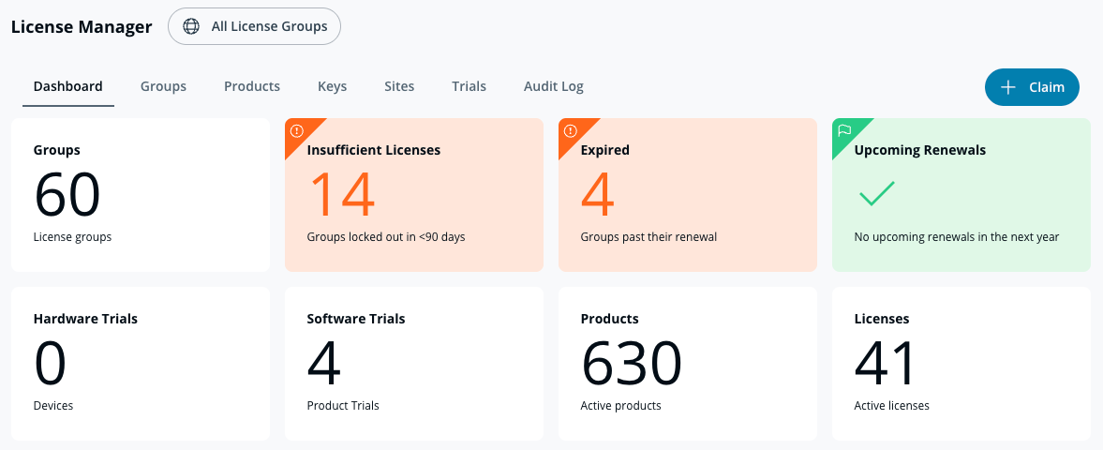Click the green checkmark in Upcoming Renewals
Screen dimensions: 1103x450
[x=876, y=194]
